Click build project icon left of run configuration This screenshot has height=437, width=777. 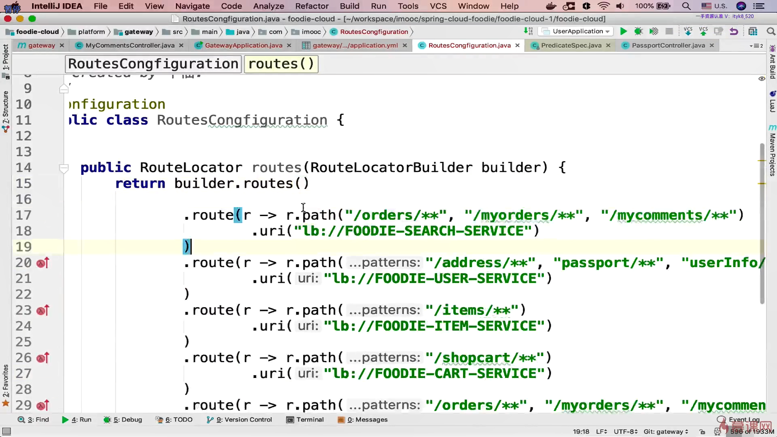tap(528, 32)
